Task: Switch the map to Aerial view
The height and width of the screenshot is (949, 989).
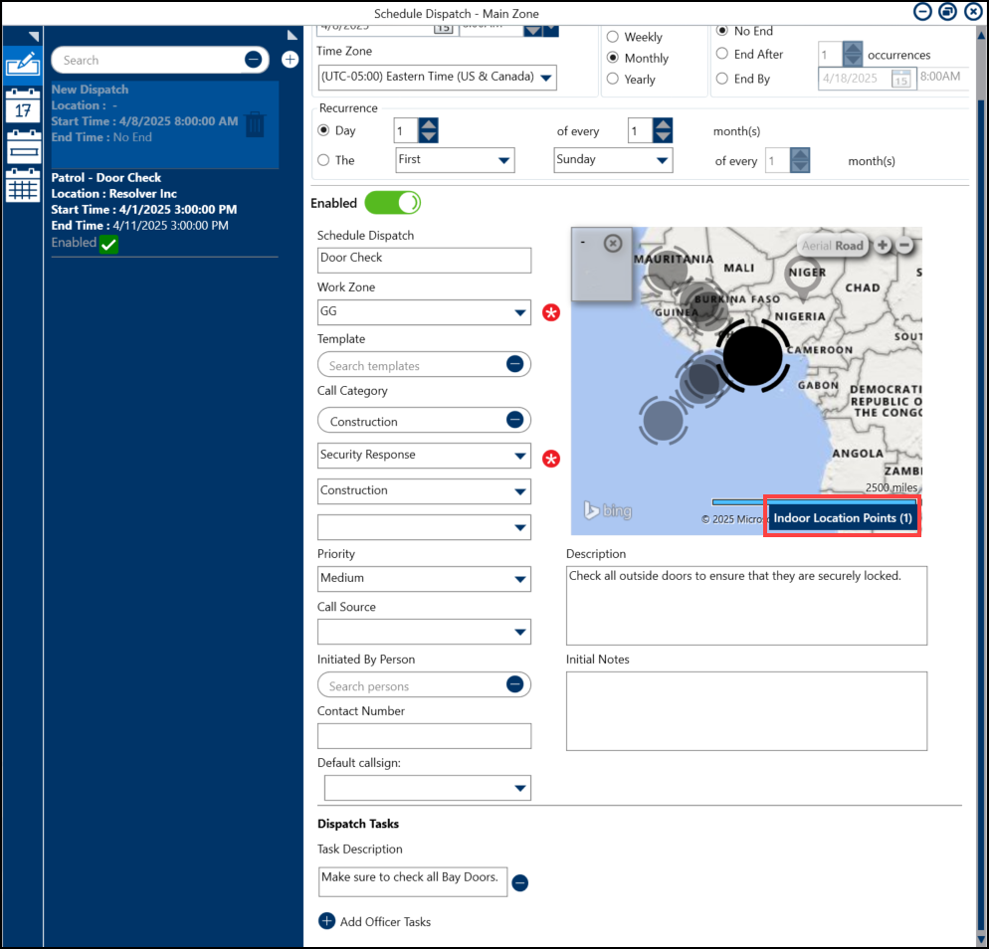Action: [x=816, y=245]
